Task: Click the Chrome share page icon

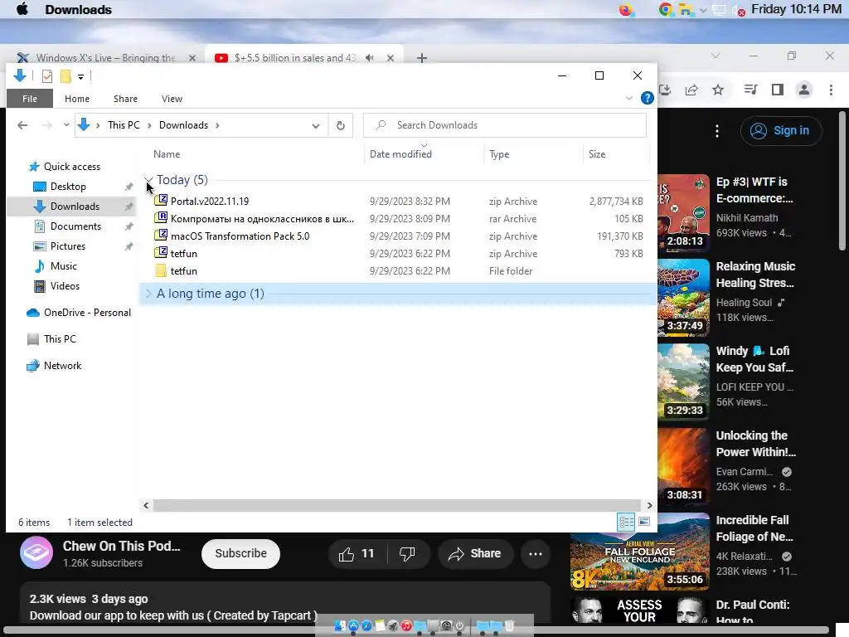Action: 691,90
